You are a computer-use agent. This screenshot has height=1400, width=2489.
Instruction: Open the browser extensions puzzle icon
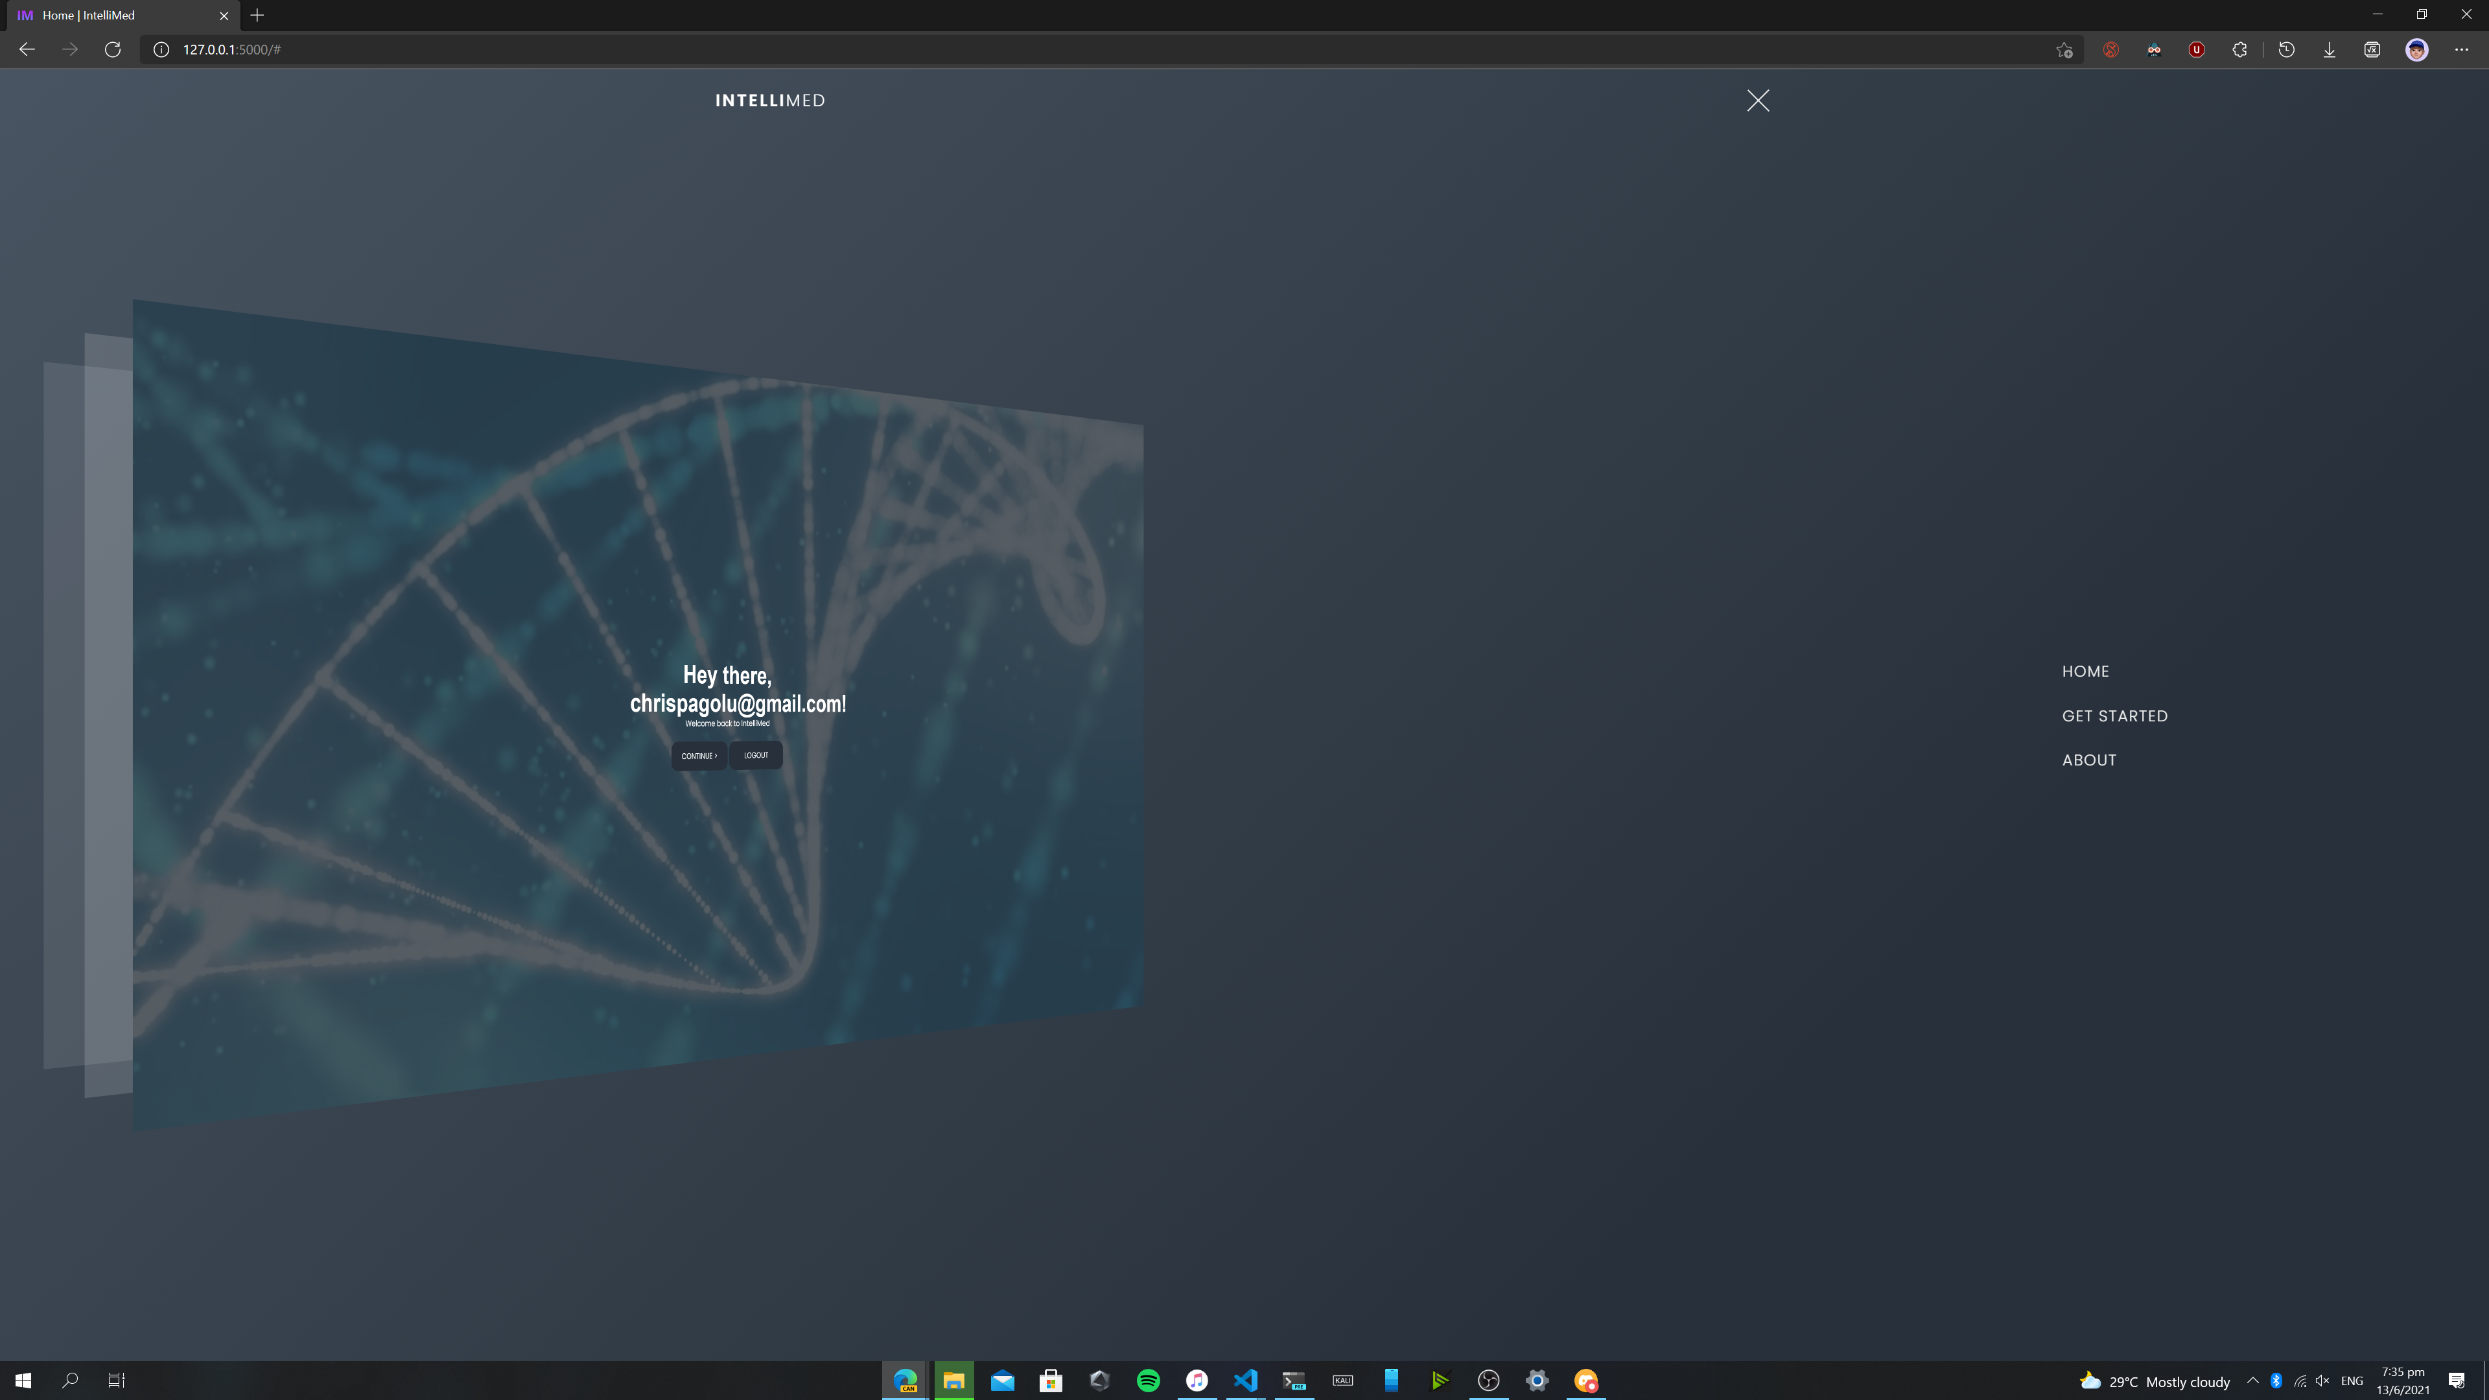click(x=2239, y=49)
